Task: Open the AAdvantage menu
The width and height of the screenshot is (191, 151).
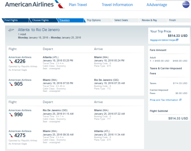Action: 157,5
